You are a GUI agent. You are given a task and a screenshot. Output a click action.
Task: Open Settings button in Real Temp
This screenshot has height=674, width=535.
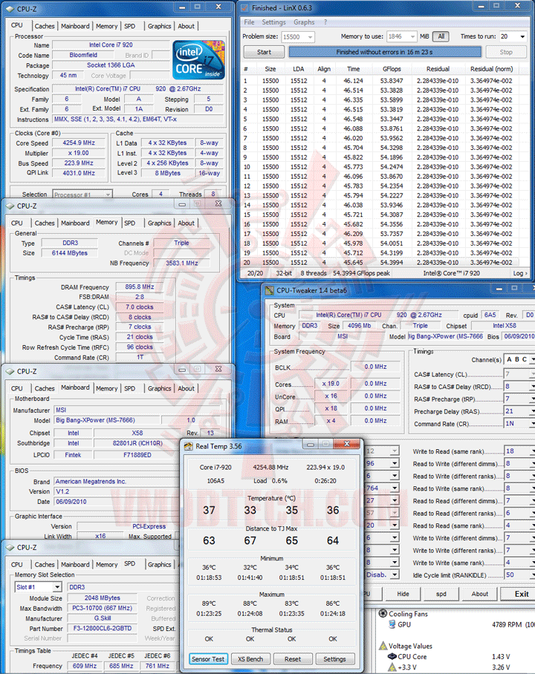tap(334, 659)
